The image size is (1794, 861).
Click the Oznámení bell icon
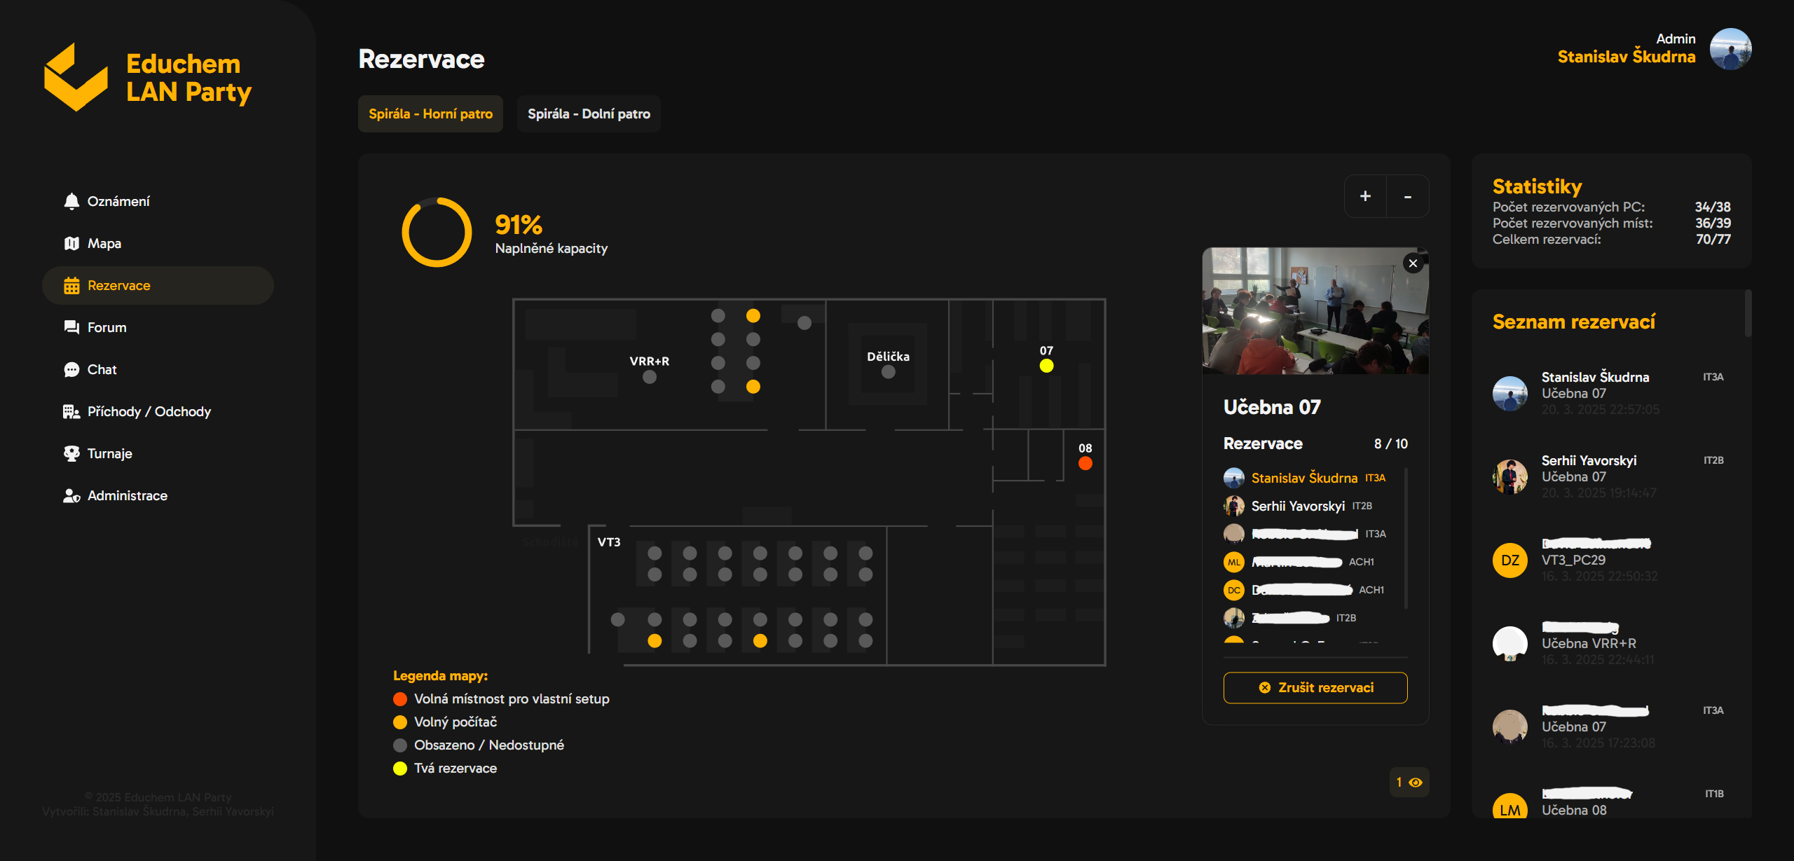tap(71, 202)
